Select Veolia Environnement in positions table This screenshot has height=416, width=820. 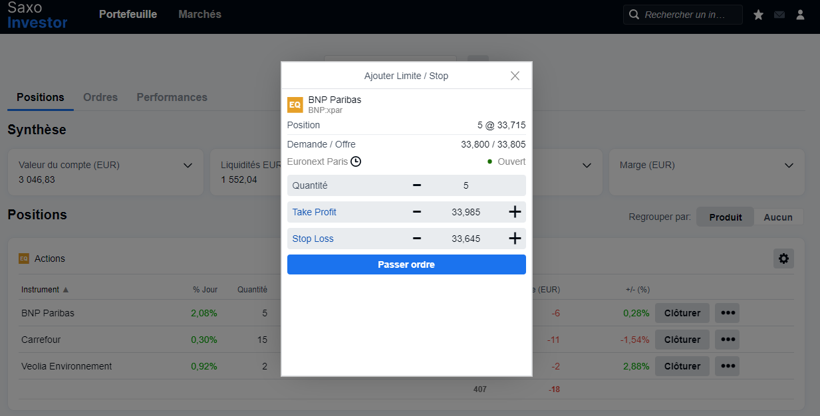(67, 366)
